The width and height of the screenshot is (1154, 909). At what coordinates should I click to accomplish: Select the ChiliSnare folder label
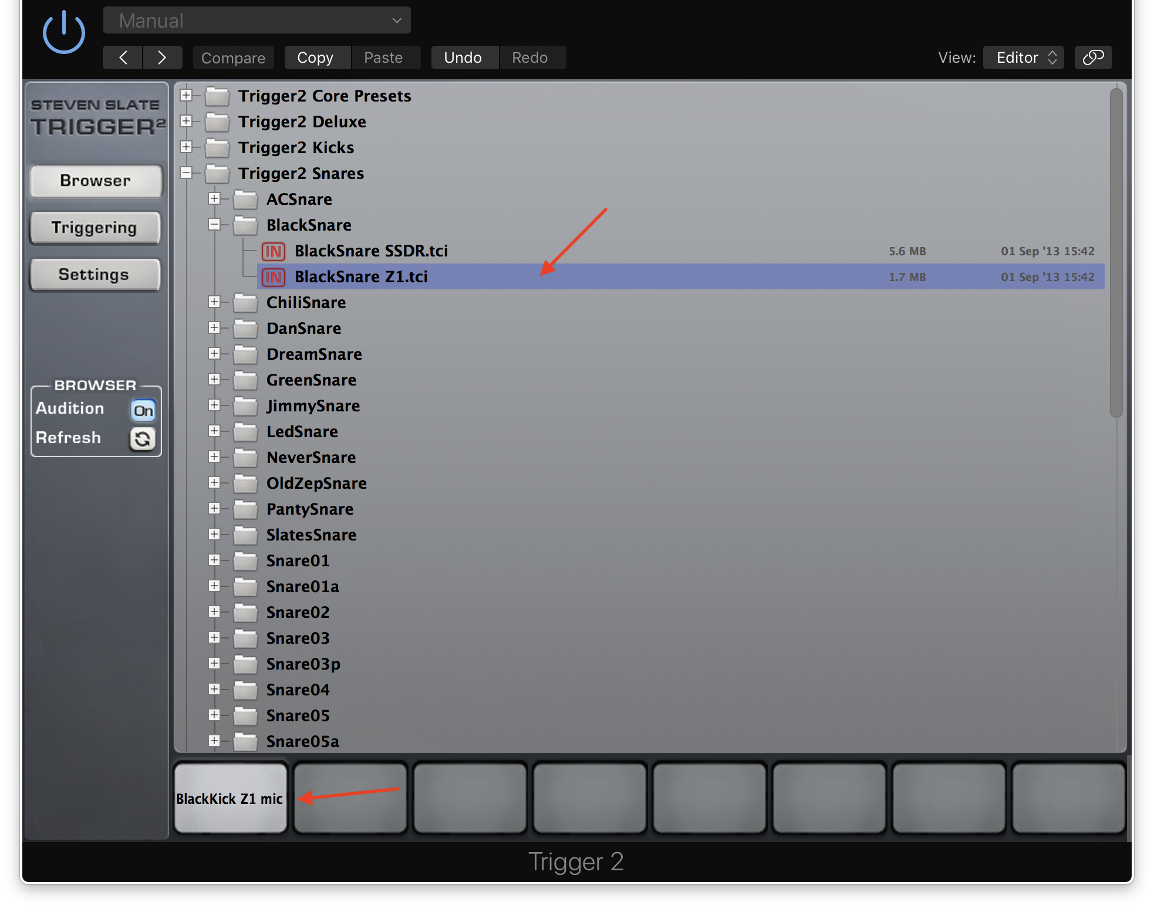click(x=306, y=303)
